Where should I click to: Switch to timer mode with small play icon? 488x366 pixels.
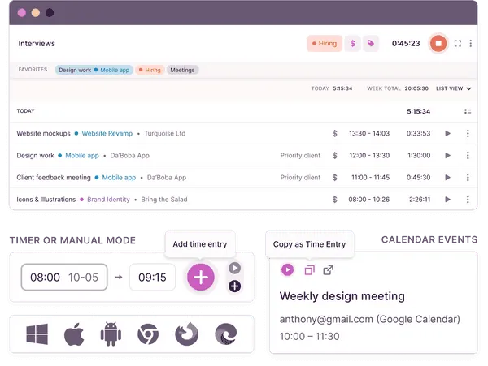point(235,269)
